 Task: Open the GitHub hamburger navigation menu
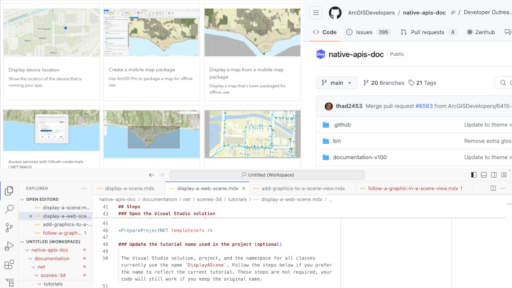point(316,13)
